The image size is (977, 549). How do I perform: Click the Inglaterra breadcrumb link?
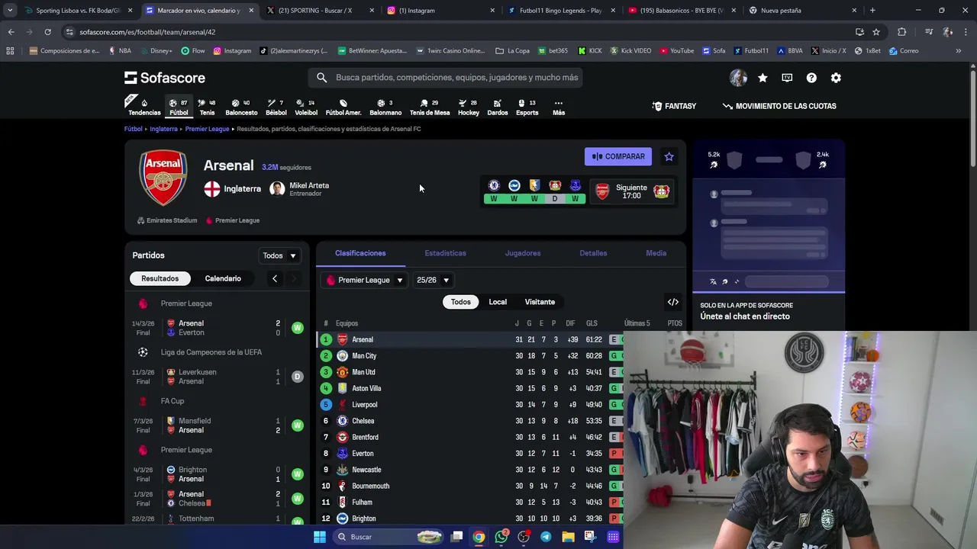point(163,129)
